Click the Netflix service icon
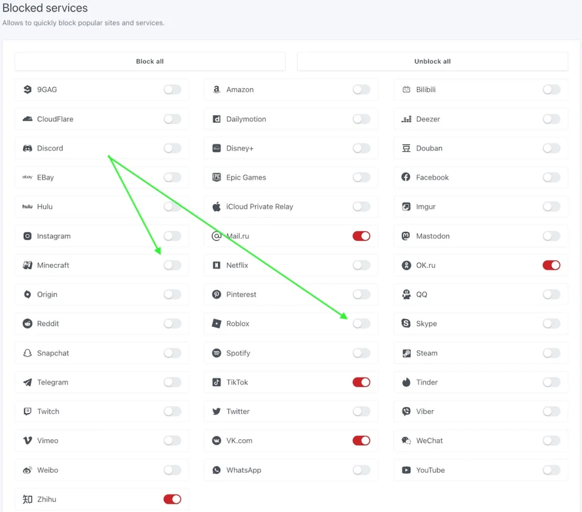Screen dimensions: 582x512 217,265
